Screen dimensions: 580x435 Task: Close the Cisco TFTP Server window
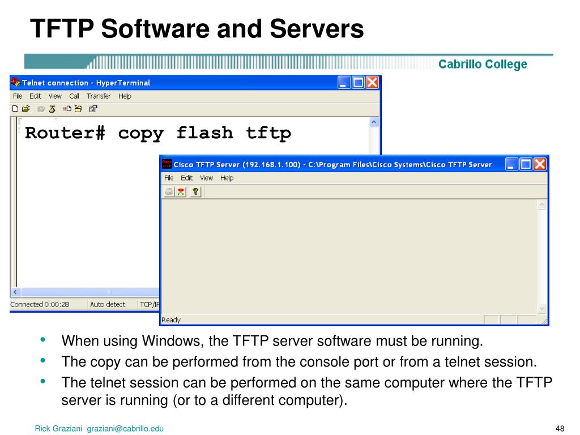tap(540, 164)
